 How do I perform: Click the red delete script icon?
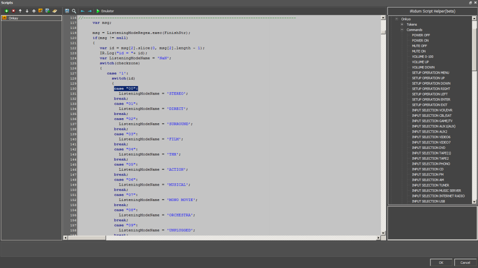(13, 11)
